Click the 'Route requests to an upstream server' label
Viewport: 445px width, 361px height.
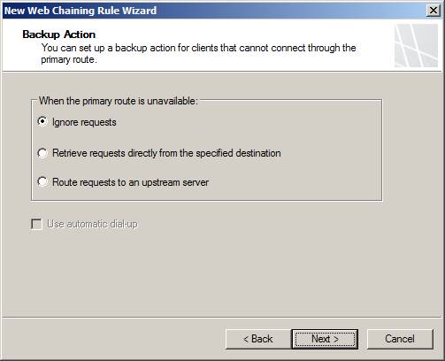130,182
